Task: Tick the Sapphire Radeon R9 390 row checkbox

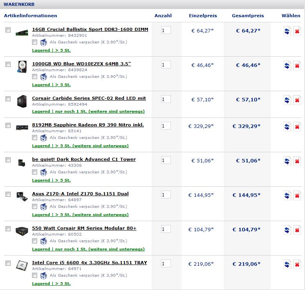Action: [8, 125]
